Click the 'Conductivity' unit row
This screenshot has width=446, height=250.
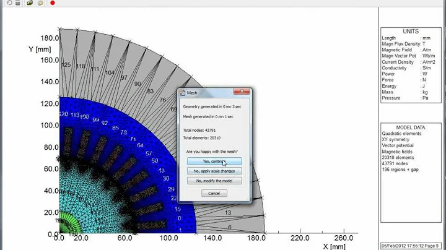pos(406,68)
